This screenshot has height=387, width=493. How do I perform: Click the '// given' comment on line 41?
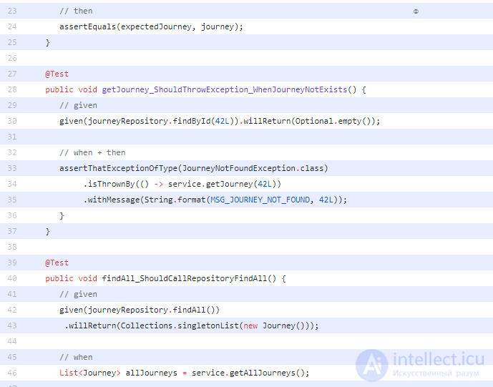[x=78, y=294]
